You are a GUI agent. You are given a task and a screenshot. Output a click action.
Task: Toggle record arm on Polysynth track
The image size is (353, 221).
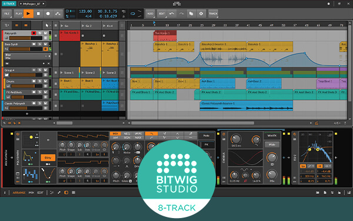coord(34,33)
